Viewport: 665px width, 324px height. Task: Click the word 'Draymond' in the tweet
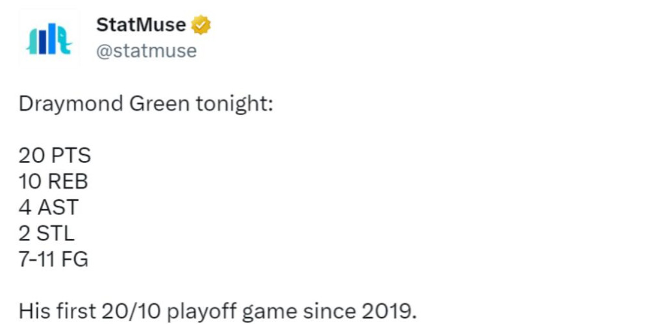tap(71, 104)
